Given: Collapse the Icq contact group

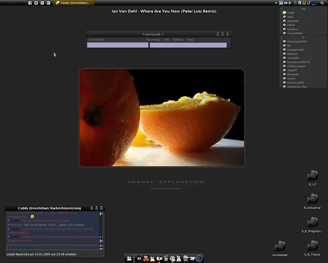Looking at the screenshot, I should (x=281, y=9).
